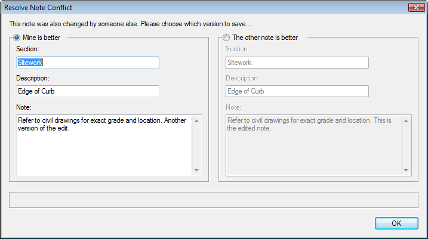Screen dimensions: 428x239
Task: Click the down arrow of my note scrollbar
Action: click(x=196, y=170)
